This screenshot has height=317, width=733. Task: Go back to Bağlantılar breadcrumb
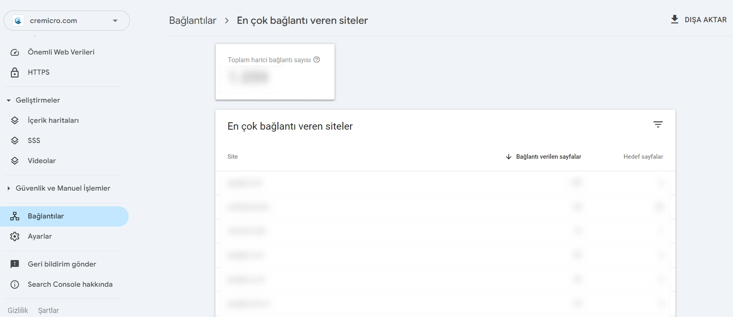(x=192, y=21)
